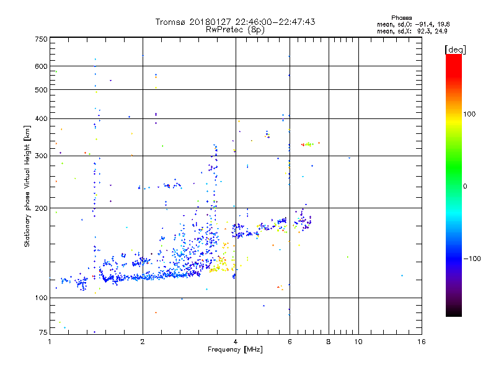Click the 'Stationary phase Virtual Height [km]' y-axis label
This screenshot has height=372, width=496.
(27, 187)
